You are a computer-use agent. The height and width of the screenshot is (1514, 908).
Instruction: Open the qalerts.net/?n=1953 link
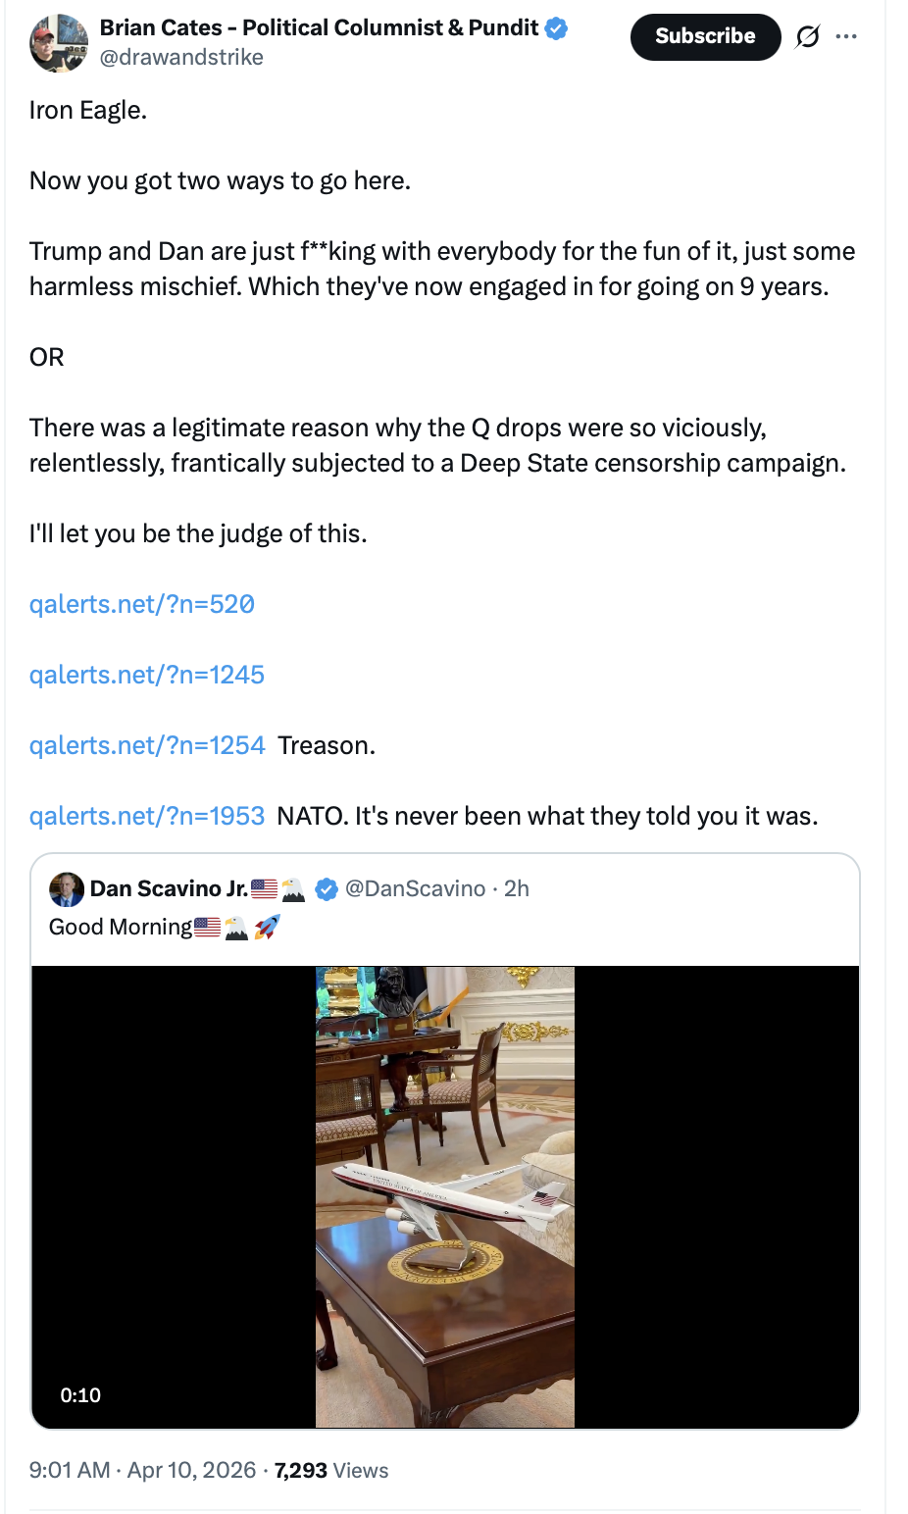point(147,816)
